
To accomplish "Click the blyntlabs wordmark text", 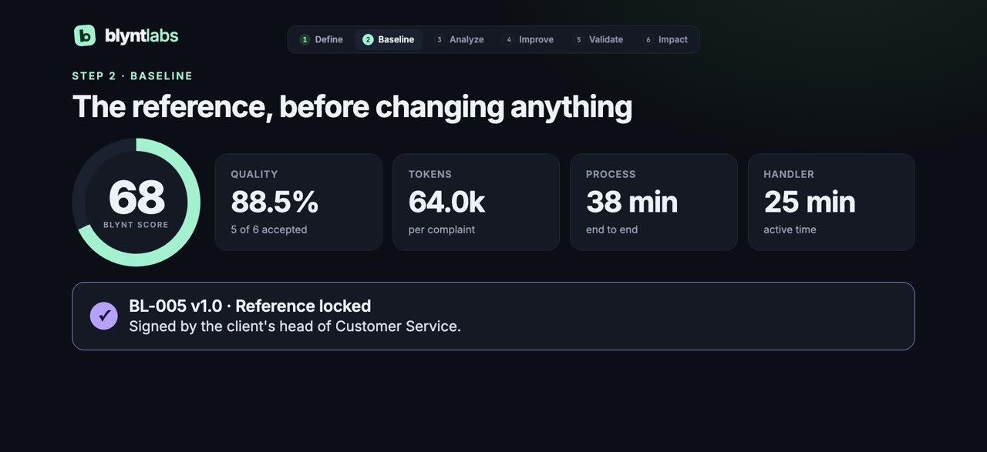I will point(141,35).
